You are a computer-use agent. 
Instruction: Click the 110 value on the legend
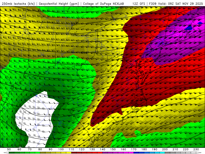point(71,149)
